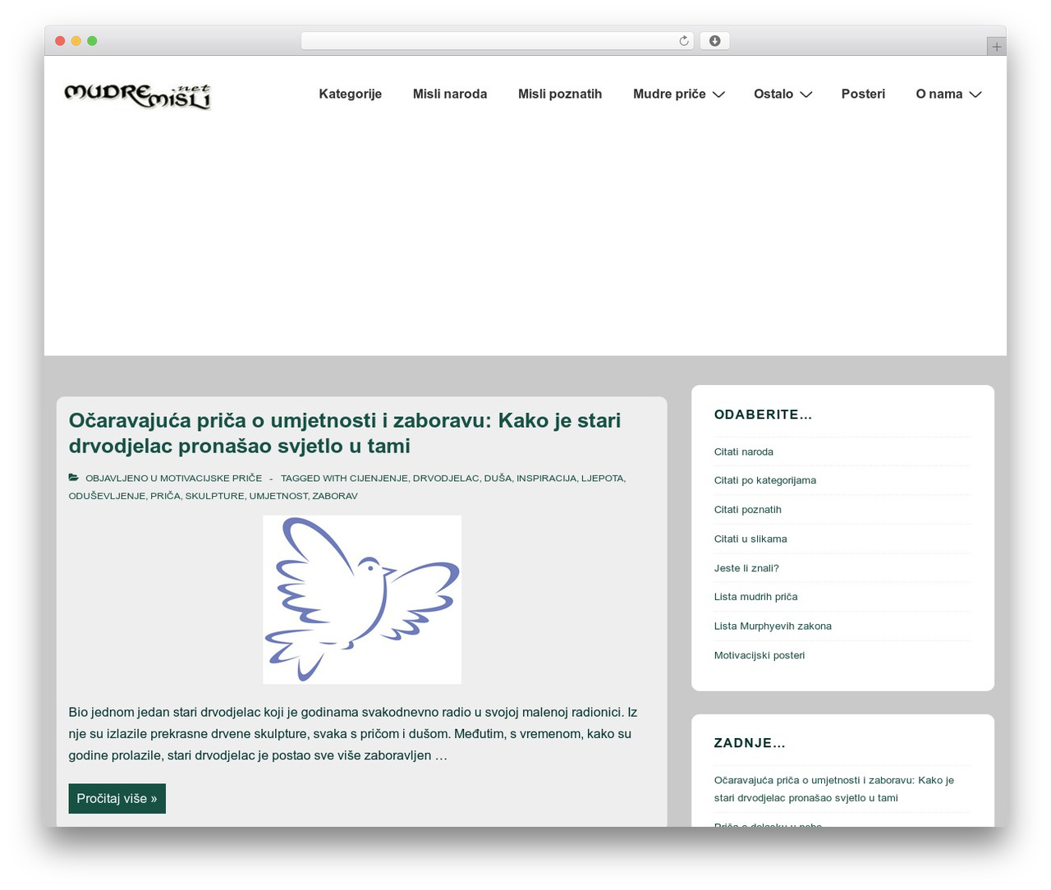Open Citati po kategorijama sidebar link

coord(765,480)
